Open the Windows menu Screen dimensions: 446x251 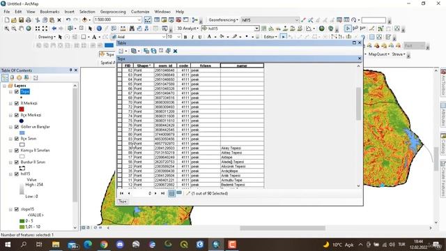[162, 12]
